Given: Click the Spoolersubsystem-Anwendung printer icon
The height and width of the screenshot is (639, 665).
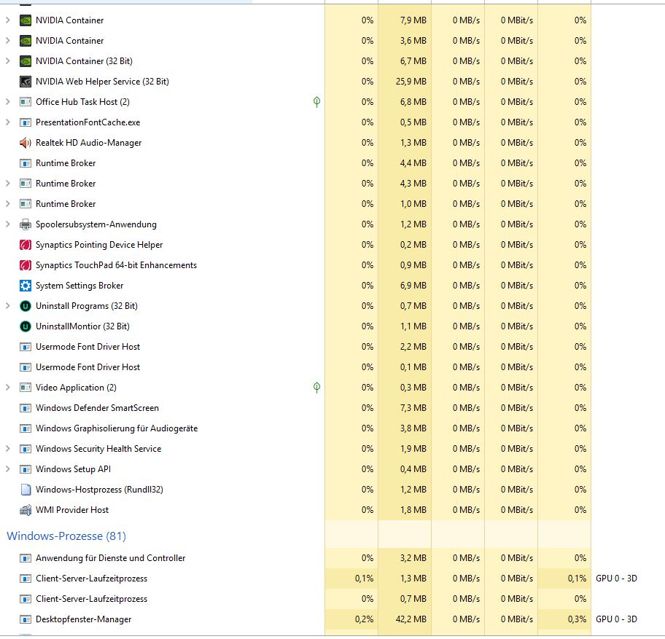Looking at the screenshot, I should (26, 224).
